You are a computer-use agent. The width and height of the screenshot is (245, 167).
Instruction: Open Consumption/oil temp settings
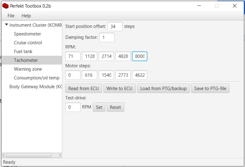coord(36,78)
